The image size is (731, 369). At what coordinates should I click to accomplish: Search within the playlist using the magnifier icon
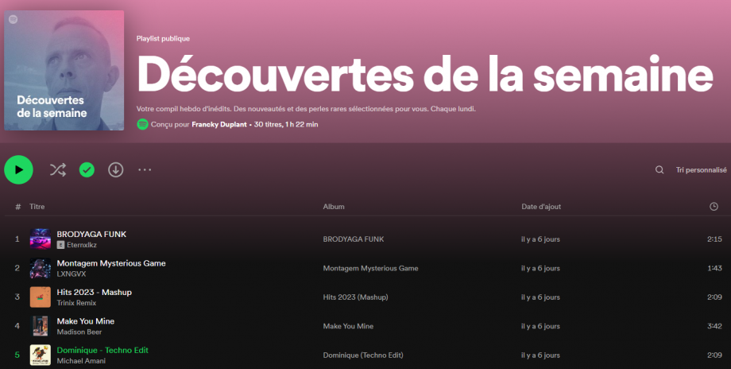point(659,170)
